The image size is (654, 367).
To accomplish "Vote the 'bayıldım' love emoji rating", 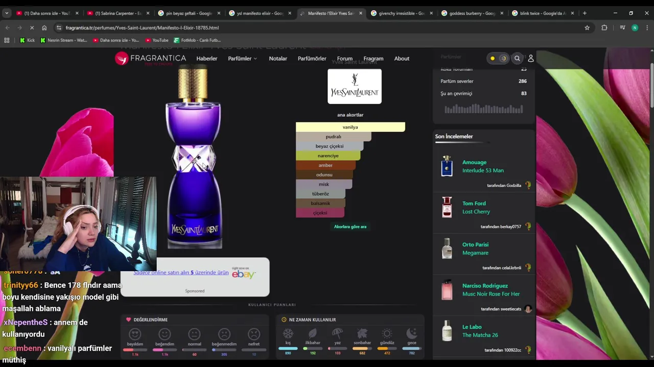I will tap(135, 334).
